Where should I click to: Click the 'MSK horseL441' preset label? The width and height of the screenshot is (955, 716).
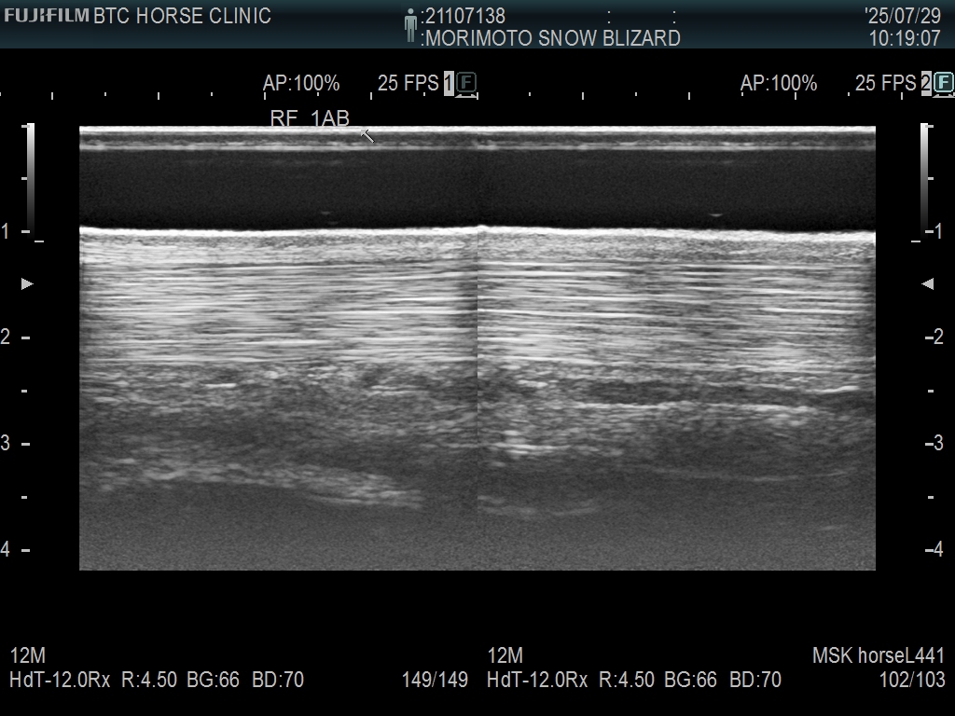click(879, 655)
